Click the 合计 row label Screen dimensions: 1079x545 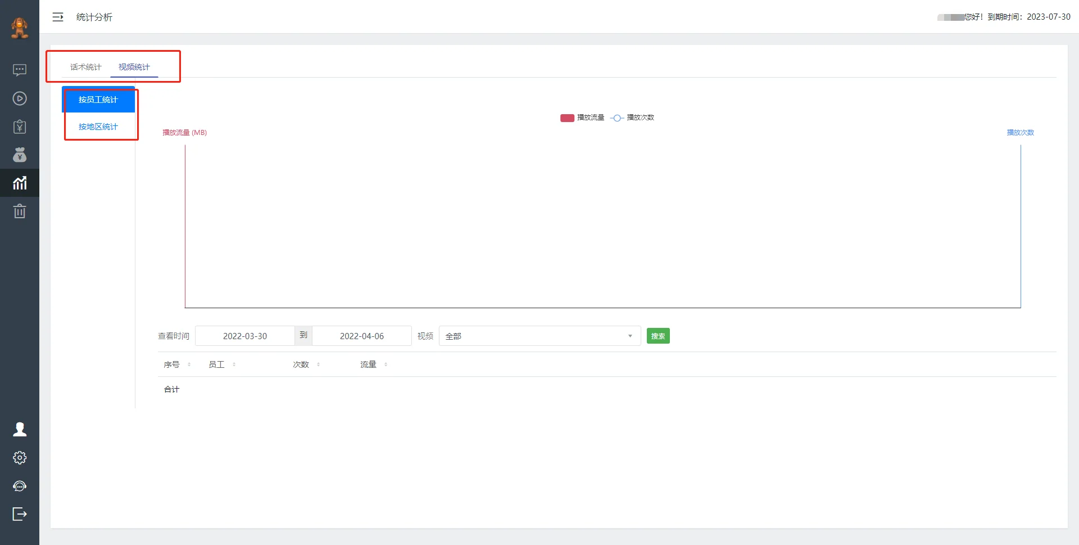coord(171,389)
